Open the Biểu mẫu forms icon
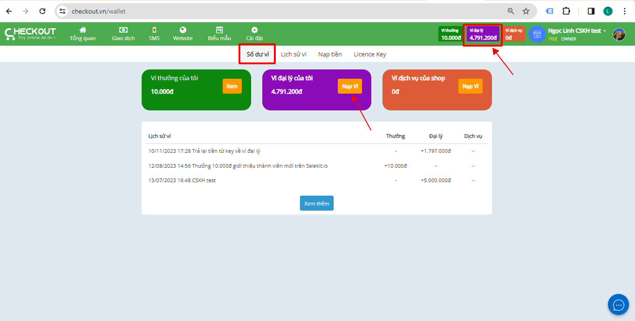This screenshot has height=321, width=635. pyautogui.click(x=219, y=30)
